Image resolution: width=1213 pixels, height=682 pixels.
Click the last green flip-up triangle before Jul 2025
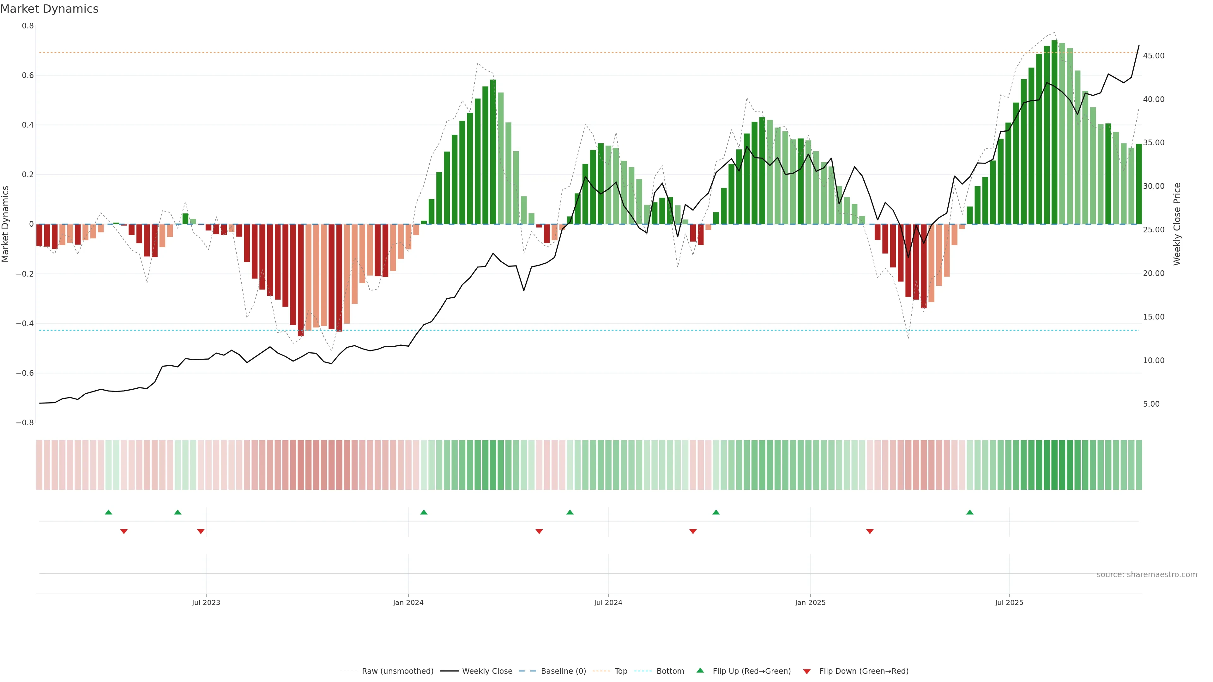(x=969, y=512)
